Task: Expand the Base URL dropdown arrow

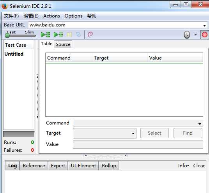Action: pyautogui.click(x=204, y=25)
